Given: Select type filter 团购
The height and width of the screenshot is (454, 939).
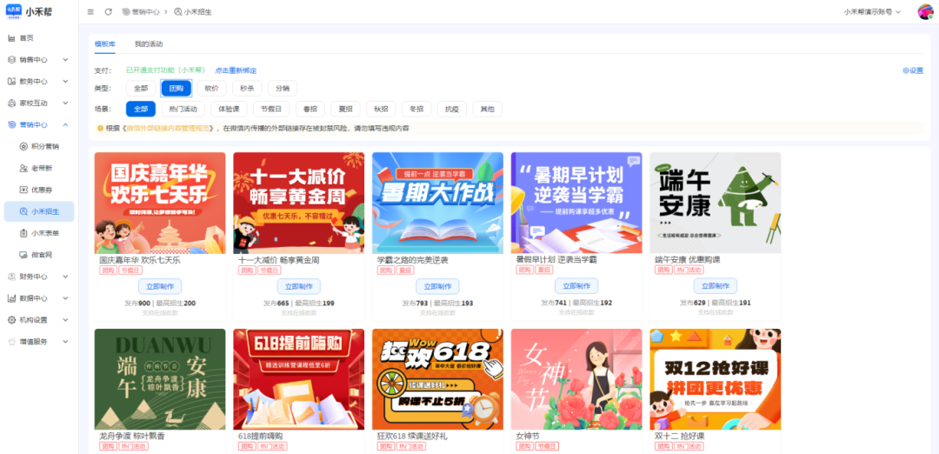Looking at the screenshot, I should (176, 89).
